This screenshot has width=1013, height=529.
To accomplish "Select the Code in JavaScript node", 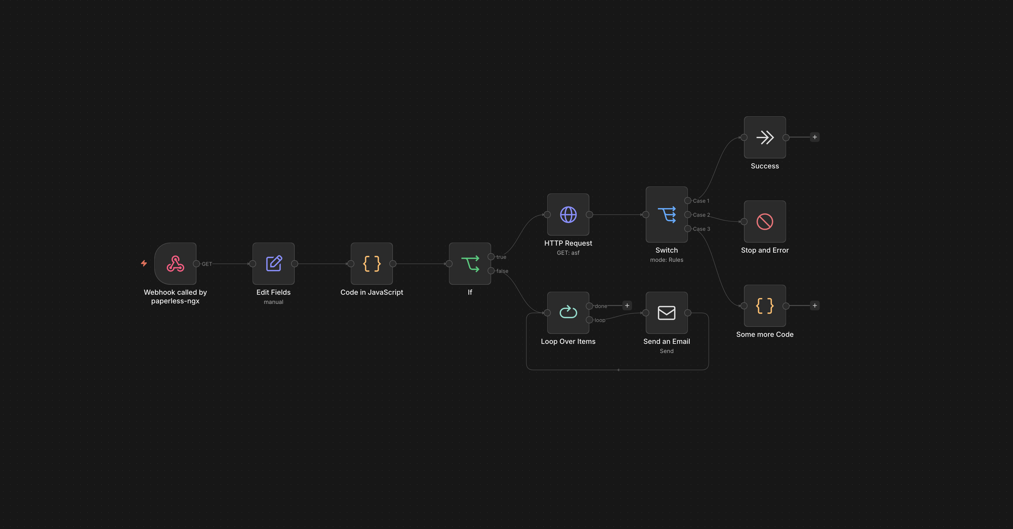I will point(372,263).
